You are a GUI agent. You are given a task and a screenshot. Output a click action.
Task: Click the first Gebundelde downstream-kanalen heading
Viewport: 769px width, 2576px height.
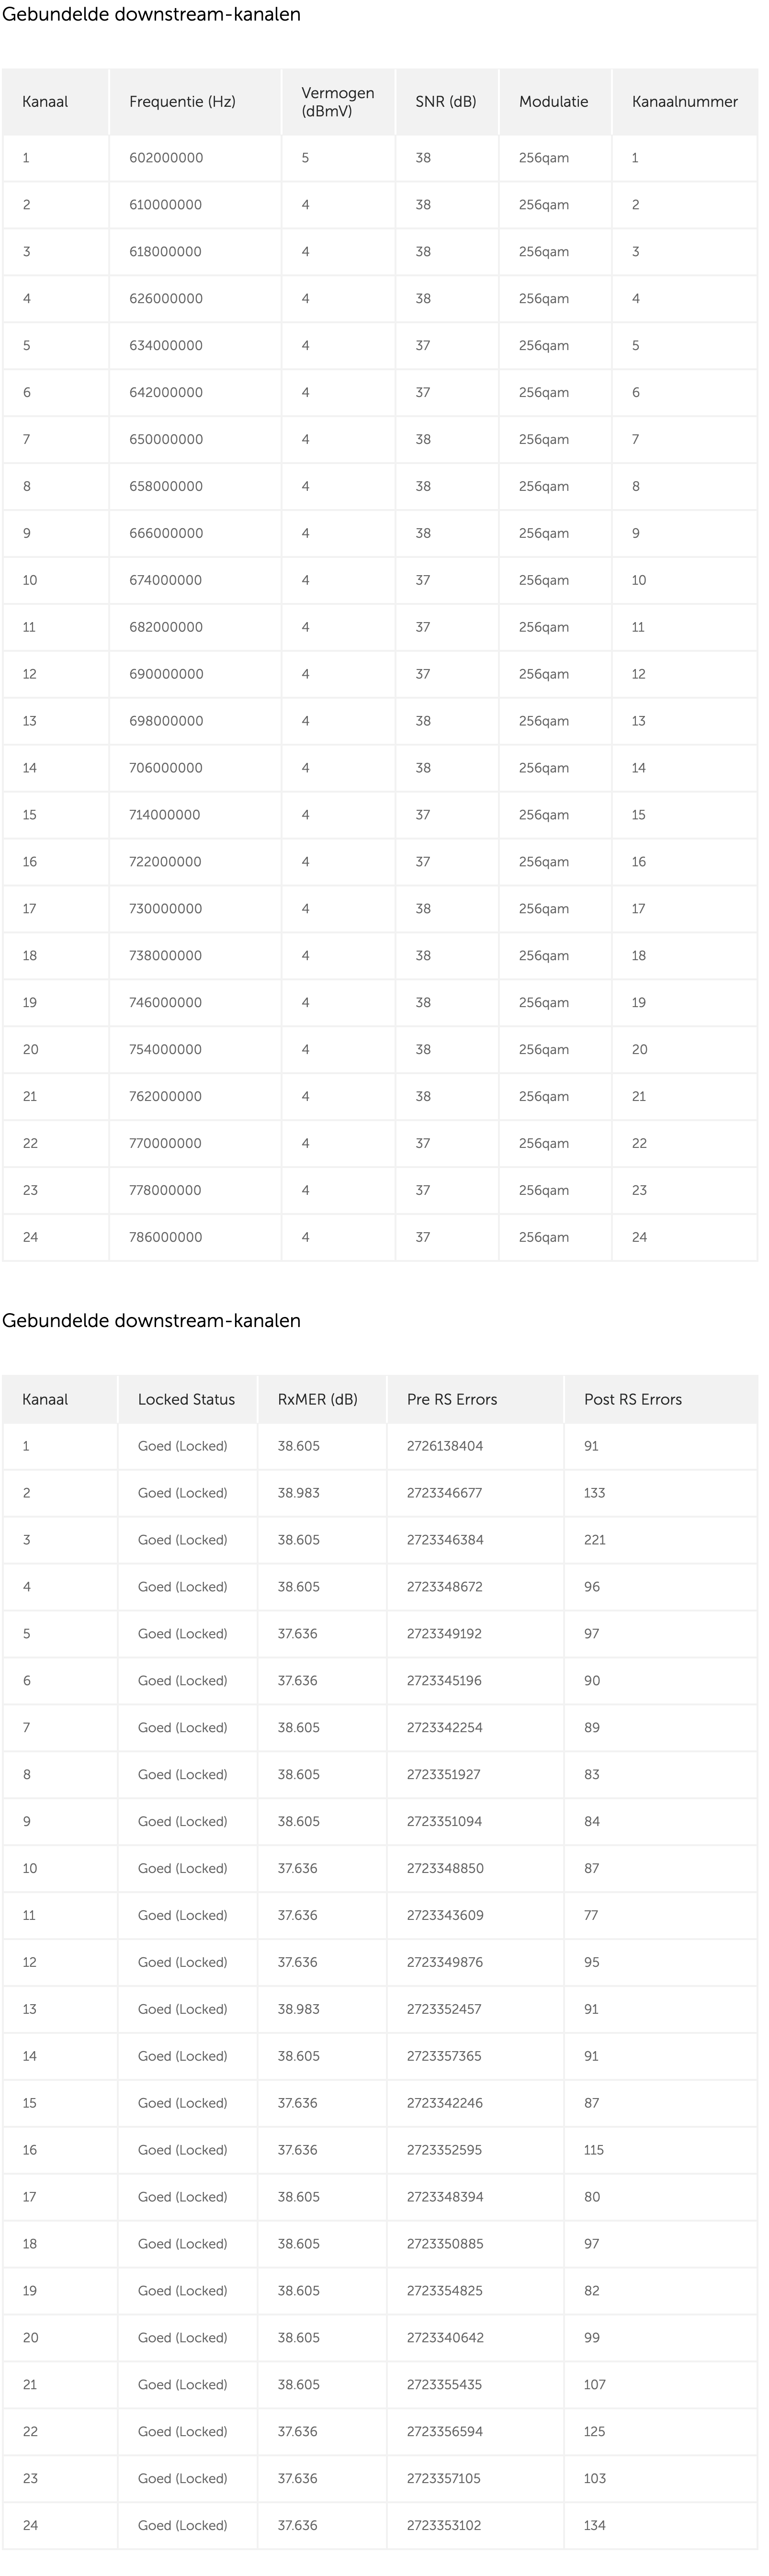151,15
